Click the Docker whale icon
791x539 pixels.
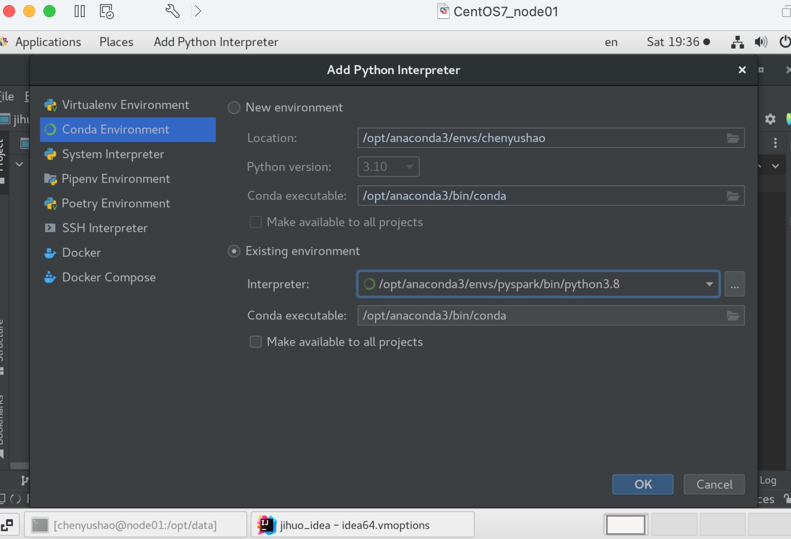coord(50,253)
